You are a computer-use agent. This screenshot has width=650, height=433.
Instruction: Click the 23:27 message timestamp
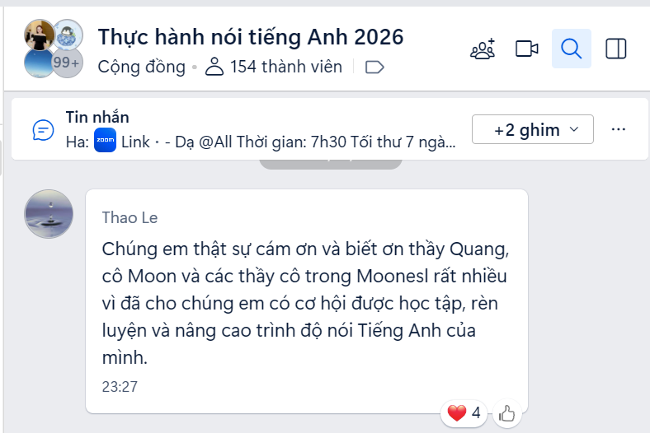pyautogui.click(x=120, y=386)
